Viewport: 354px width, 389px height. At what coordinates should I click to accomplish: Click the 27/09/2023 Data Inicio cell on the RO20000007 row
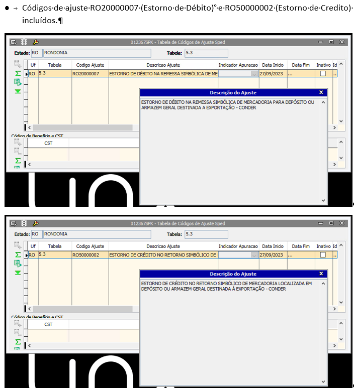[x=273, y=74]
